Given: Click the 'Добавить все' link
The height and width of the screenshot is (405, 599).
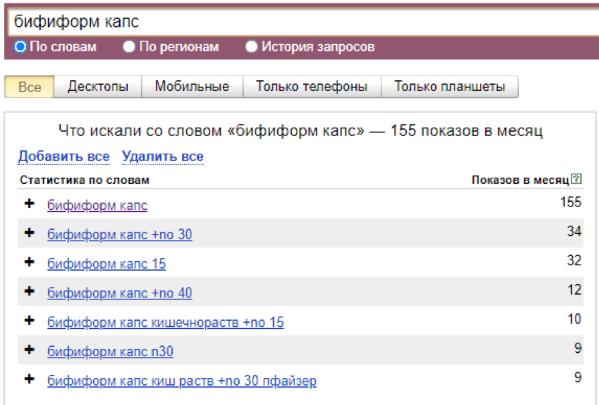Looking at the screenshot, I should tap(64, 156).
